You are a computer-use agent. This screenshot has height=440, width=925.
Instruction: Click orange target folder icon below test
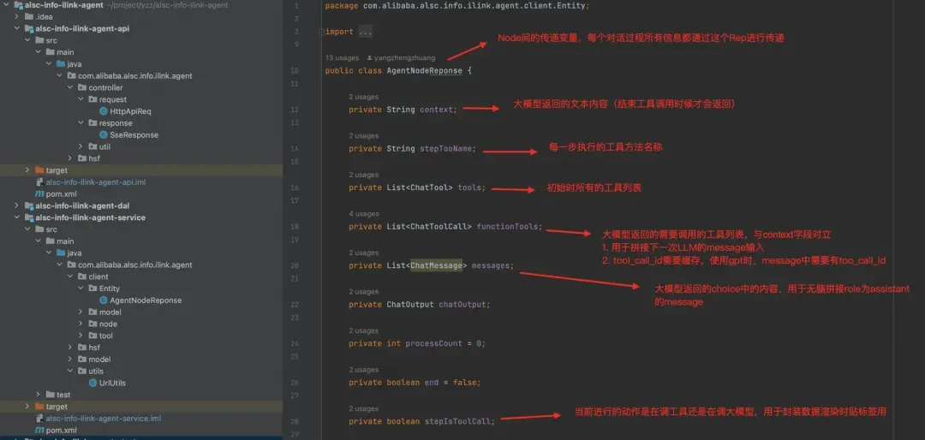pyautogui.click(x=39, y=407)
